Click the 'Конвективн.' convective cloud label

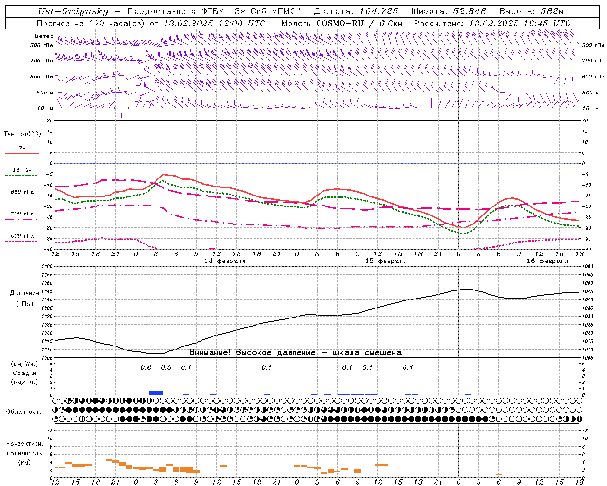(25, 444)
